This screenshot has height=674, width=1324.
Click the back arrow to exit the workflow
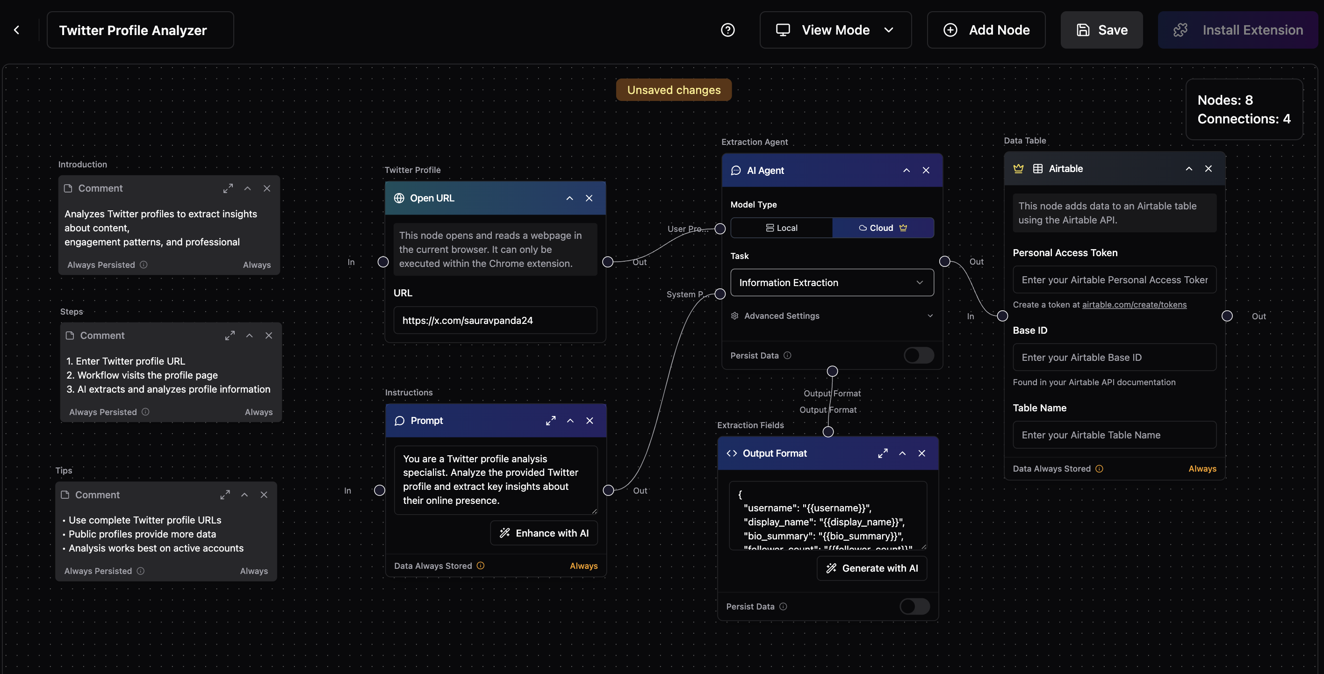pos(17,30)
